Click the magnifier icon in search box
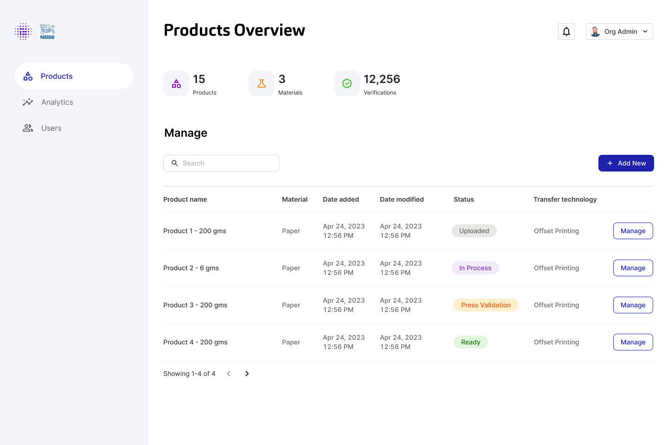 click(175, 163)
